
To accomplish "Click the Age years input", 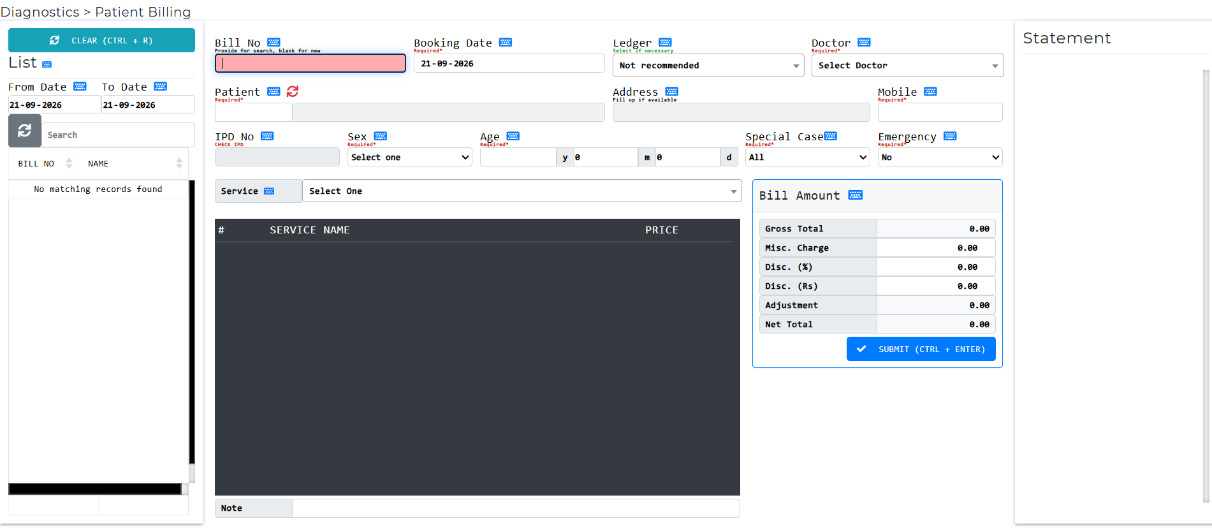I will [x=518, y=158].
